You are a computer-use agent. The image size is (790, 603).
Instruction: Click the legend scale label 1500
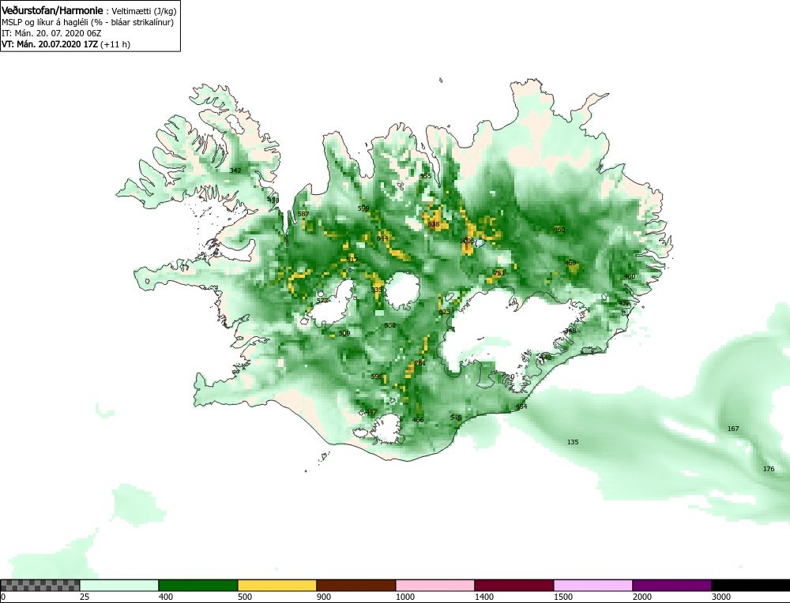point(563,597)
